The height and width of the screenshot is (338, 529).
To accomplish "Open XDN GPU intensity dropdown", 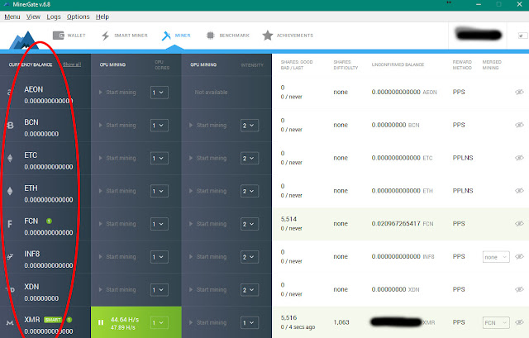I will (x=250, y=290).
